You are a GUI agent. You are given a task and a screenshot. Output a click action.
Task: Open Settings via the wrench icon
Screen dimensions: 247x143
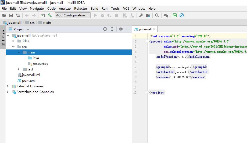[x=141, y=15]
